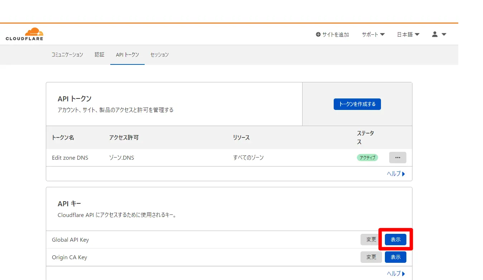Open the user profile icon menu
This screenshot has height=280, width=483.
pos(439,34)
